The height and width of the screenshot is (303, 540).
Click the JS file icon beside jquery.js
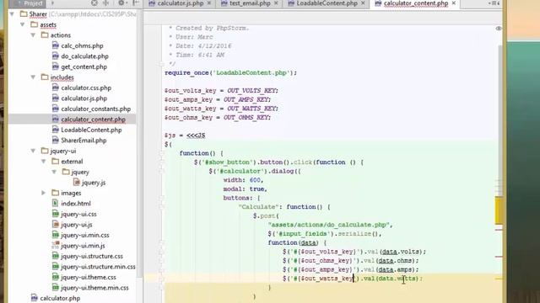click(x=77, y=183)
